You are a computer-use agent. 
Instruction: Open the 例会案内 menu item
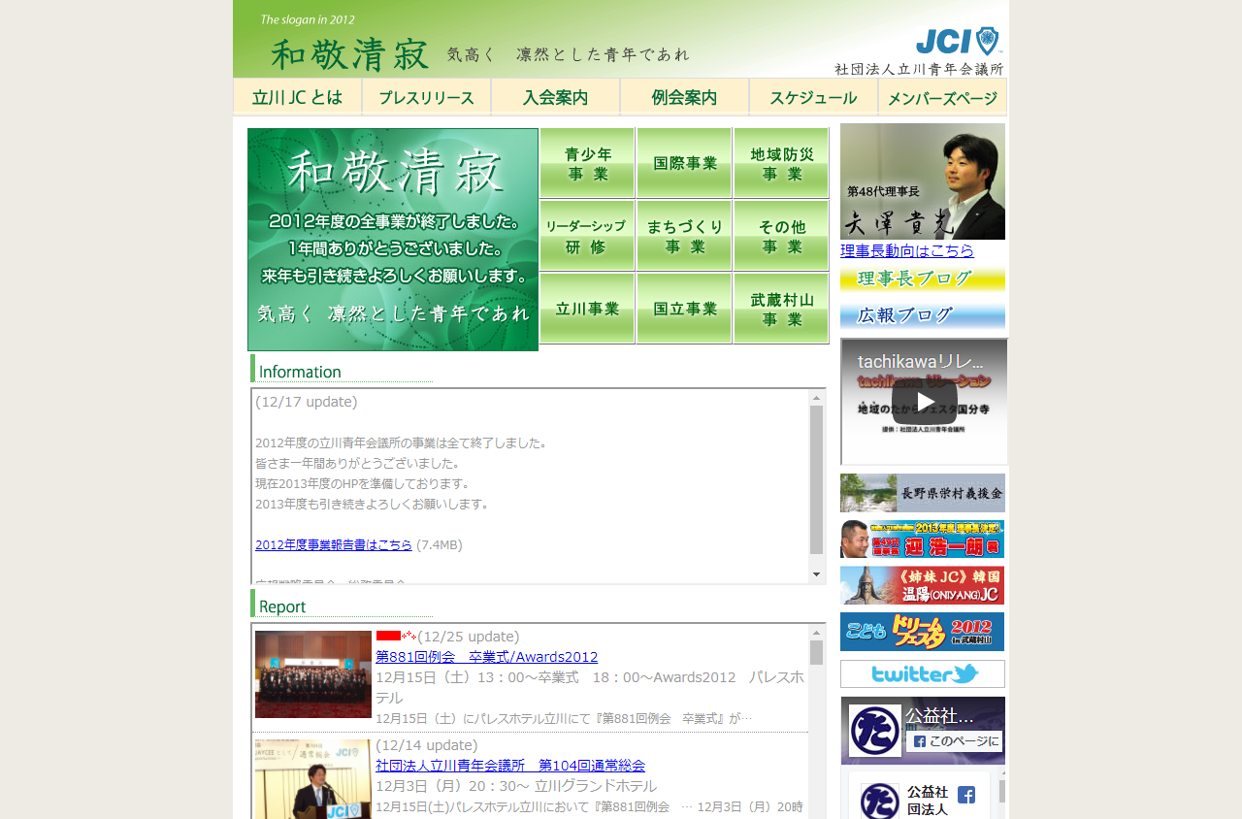tap(684, 97)
